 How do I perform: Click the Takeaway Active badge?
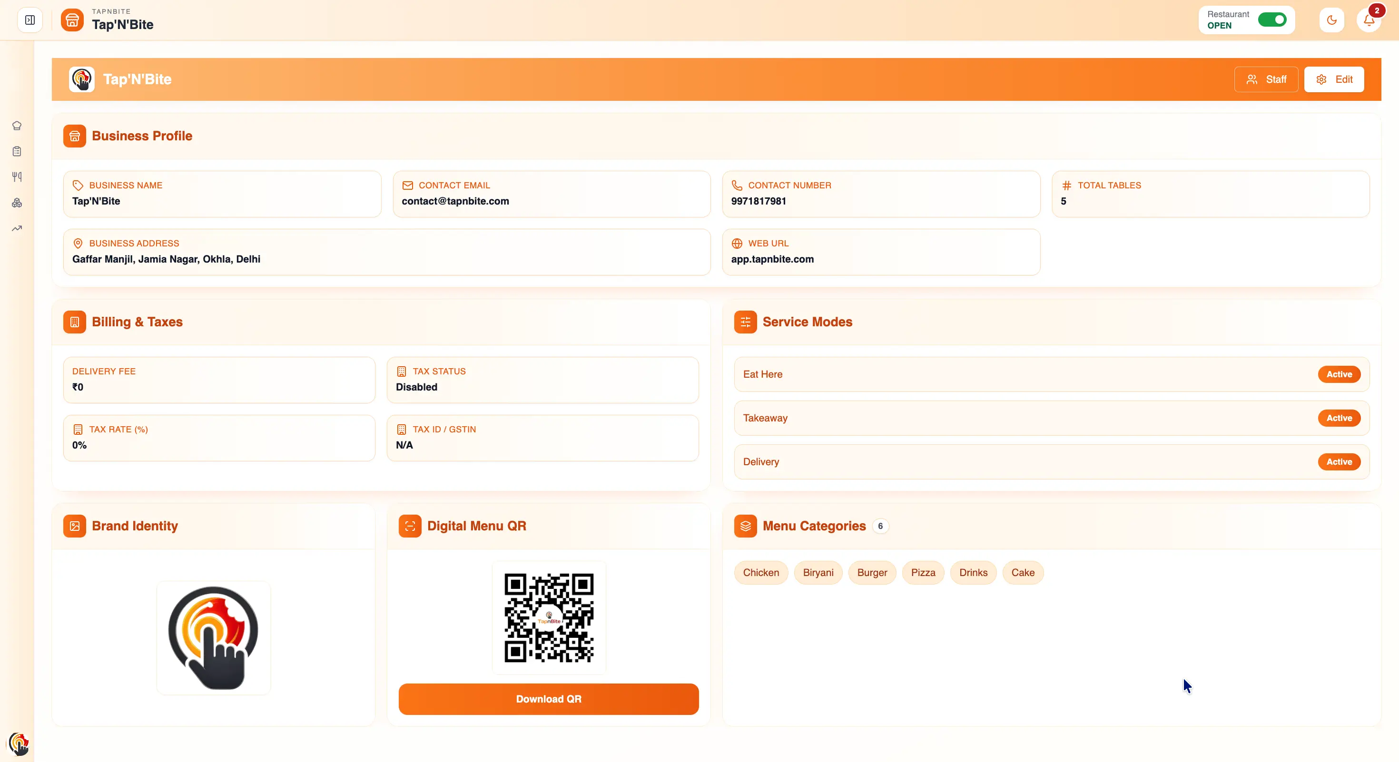[x=1339, y=418]
